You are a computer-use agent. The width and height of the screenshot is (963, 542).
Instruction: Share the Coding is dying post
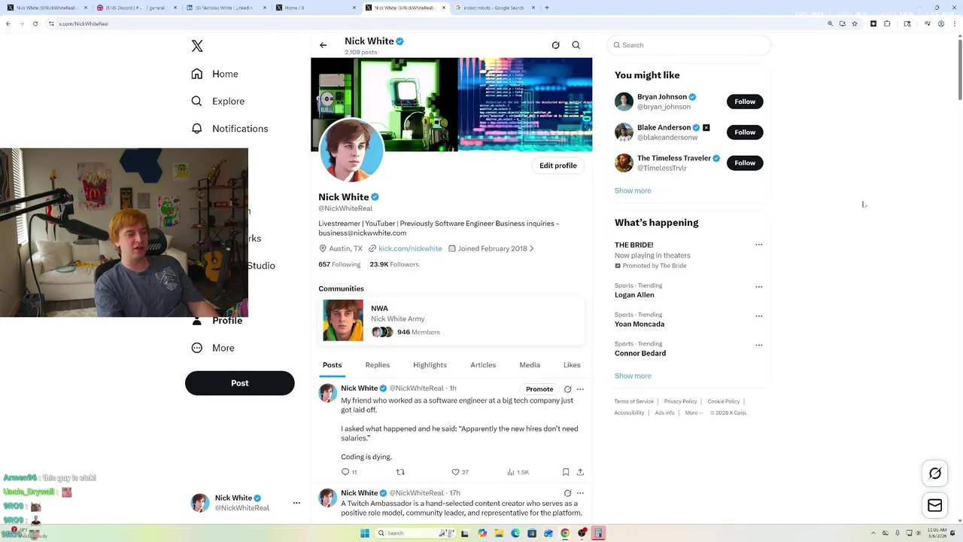point(580,472)
